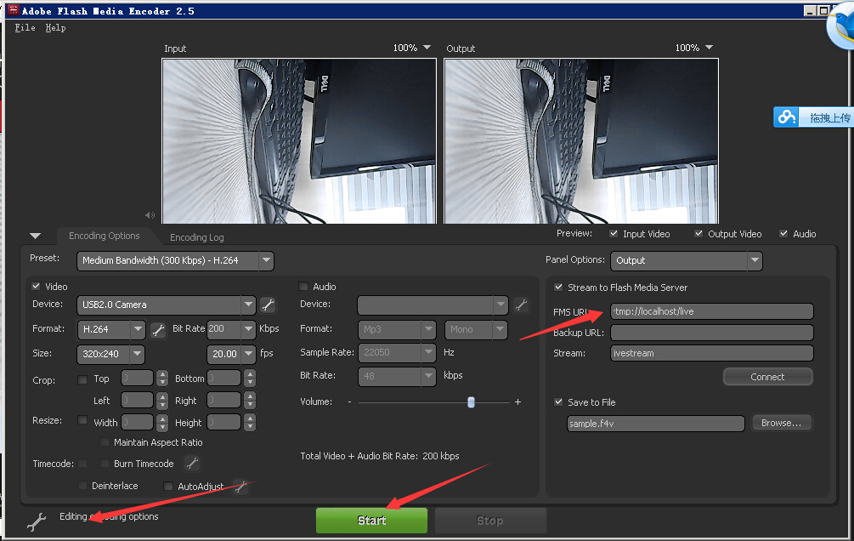
Task: Click the Adobe Flash Media Encoder title icon
Action: click(13, 10)
